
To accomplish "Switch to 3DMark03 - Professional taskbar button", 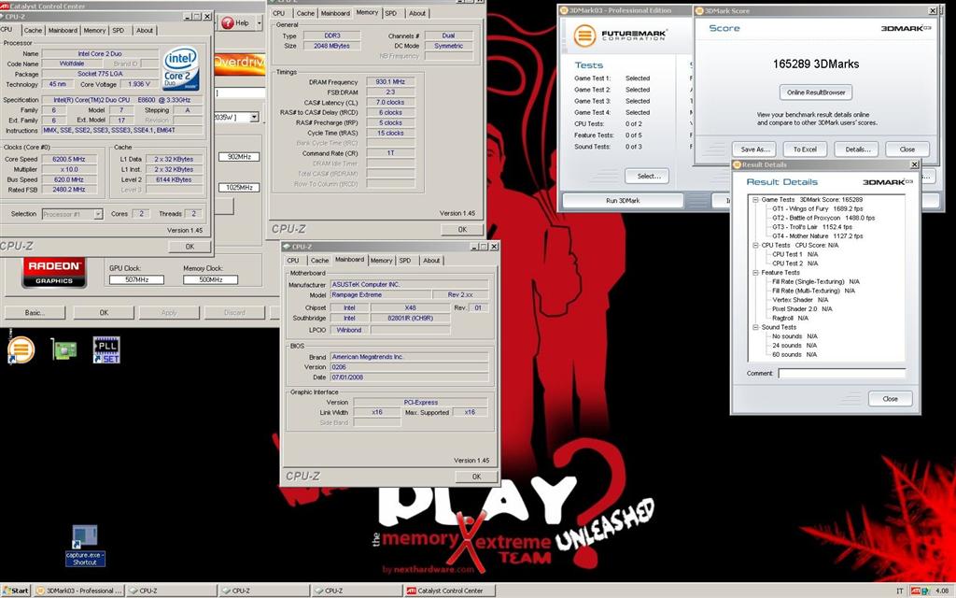I will [x=79, y=591].
